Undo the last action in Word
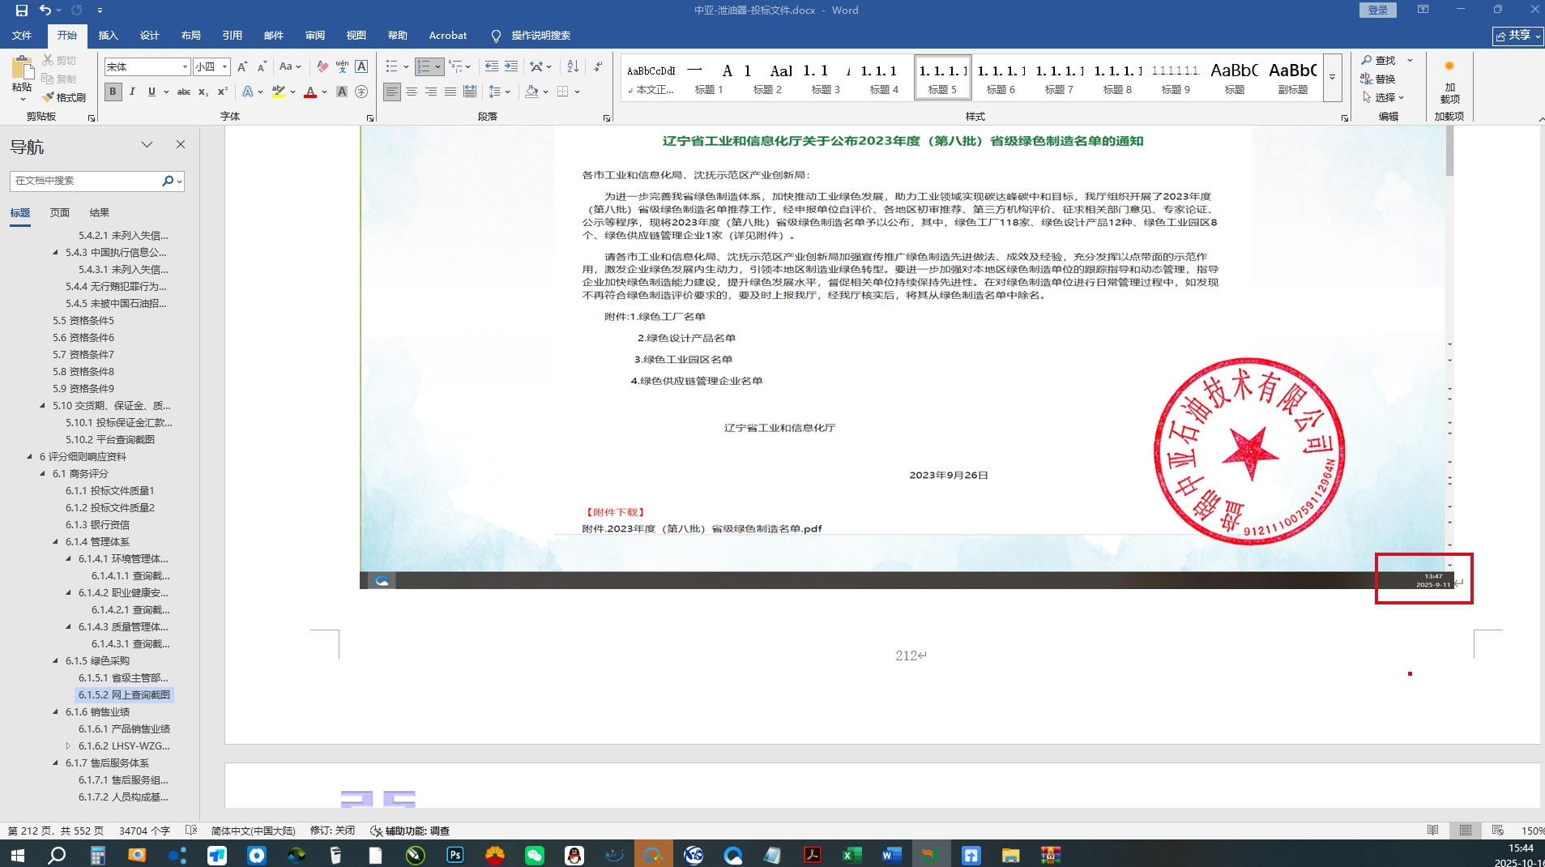Screen dimensions: 1545x867 click(x=45, y=11)
